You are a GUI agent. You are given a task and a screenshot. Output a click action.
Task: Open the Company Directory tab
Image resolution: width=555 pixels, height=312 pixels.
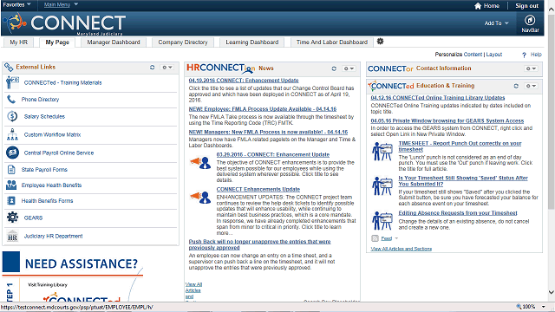[x=183, y=42]
